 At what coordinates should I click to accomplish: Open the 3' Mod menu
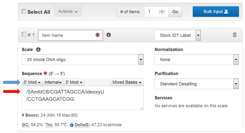[x=74, y=82]
